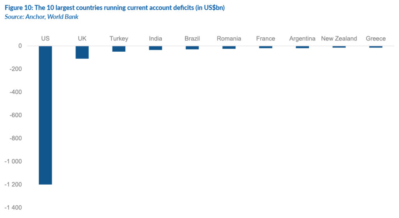This screenshot has width=399, height=218.
Task: Click the US deficit bar
Action: point(45,115)
